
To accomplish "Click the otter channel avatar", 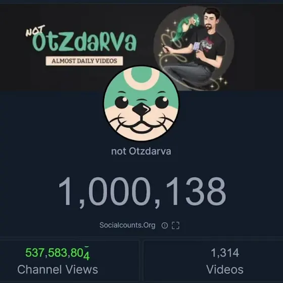I will click(141, 104).
